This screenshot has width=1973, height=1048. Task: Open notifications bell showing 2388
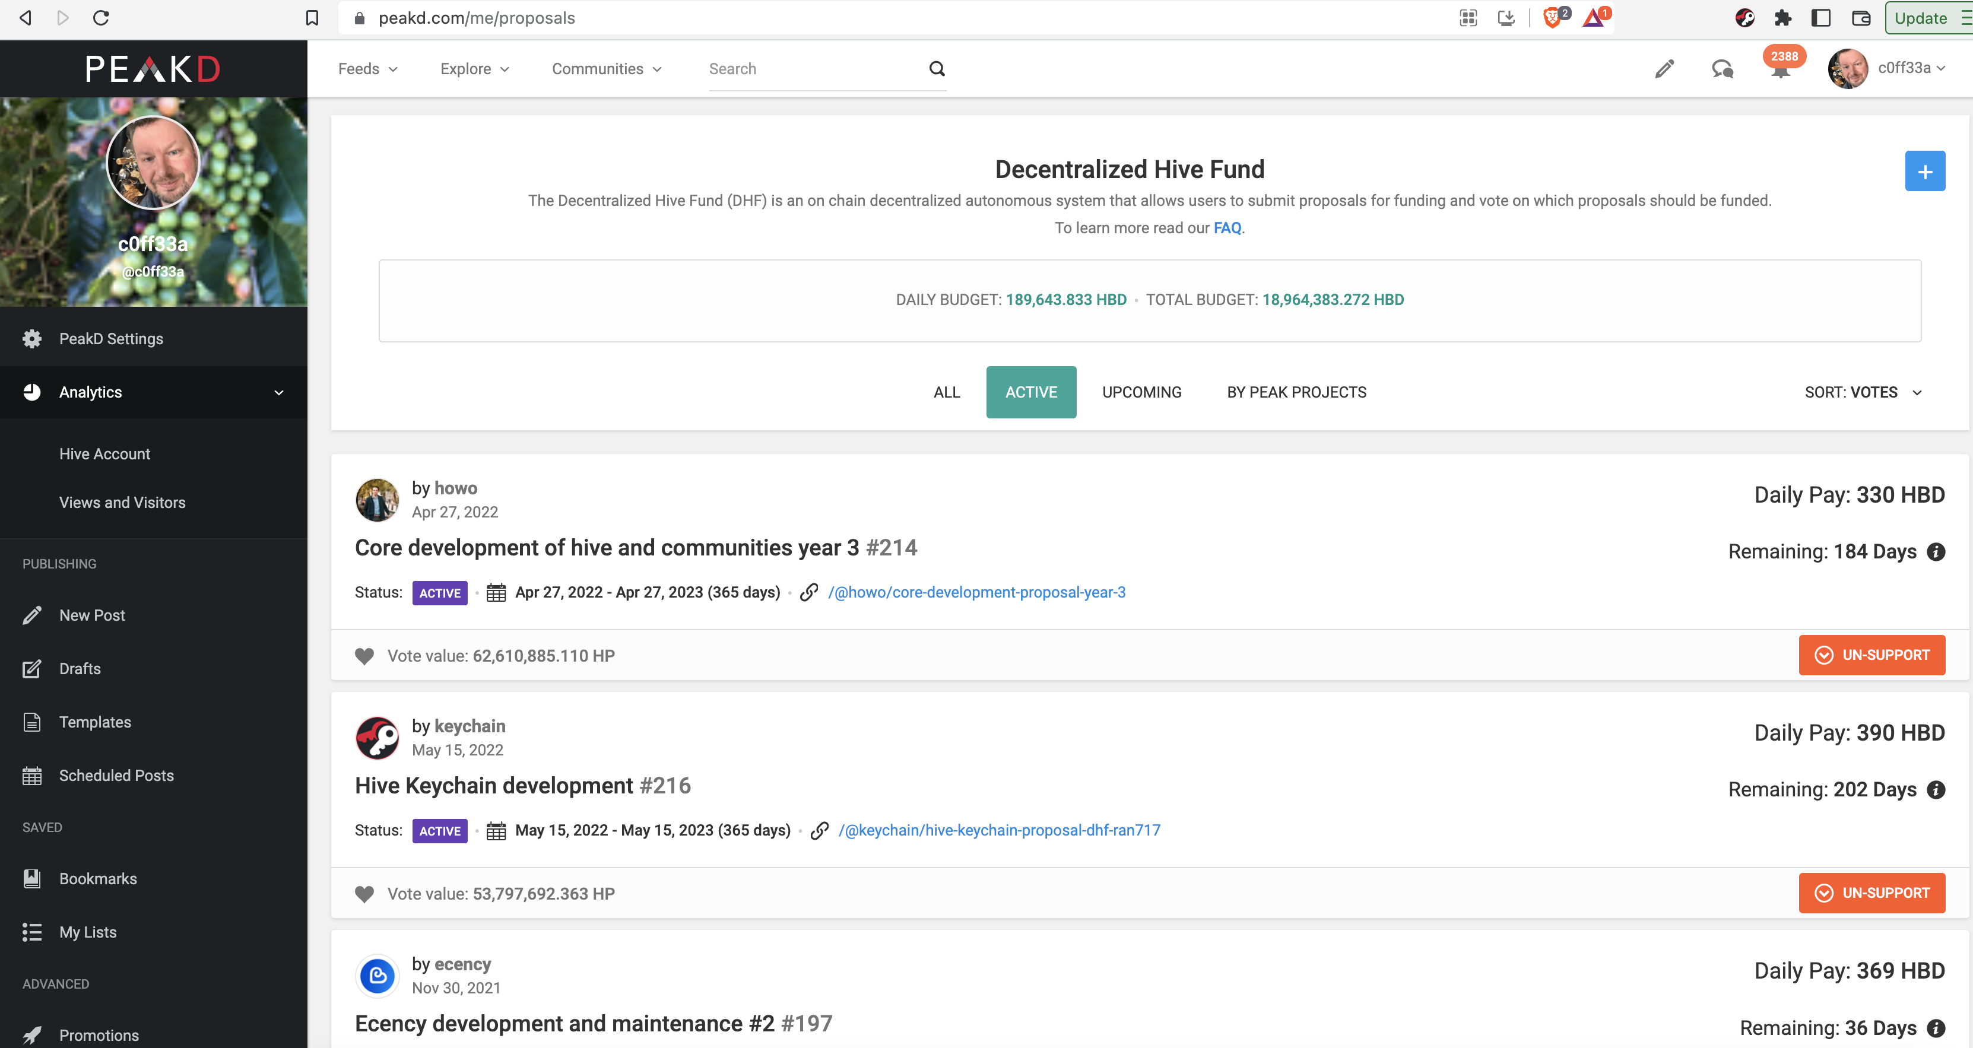1781,65
